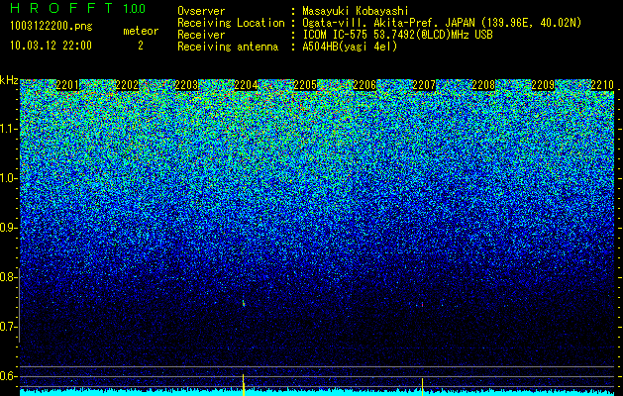Click the 0.9 kHz axis label
The height and width of the screenshot is (396, 623).
[x=8, y=228]
